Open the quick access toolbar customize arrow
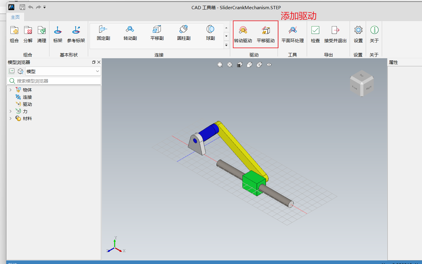This screenshot has height=264, width=422. [x=45, y=7]
